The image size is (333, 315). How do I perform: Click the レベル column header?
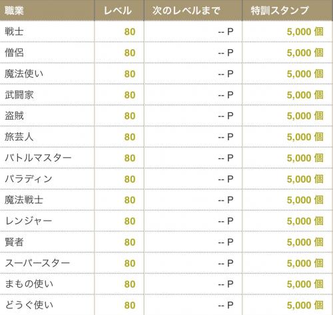pyautogui.click(x=118, y=11)
